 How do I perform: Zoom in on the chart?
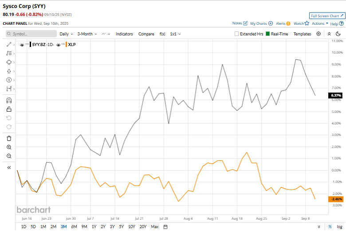[x=9, y=147]
